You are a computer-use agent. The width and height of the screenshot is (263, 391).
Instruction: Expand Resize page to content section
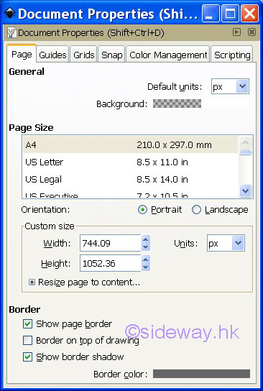coord(32,282)
